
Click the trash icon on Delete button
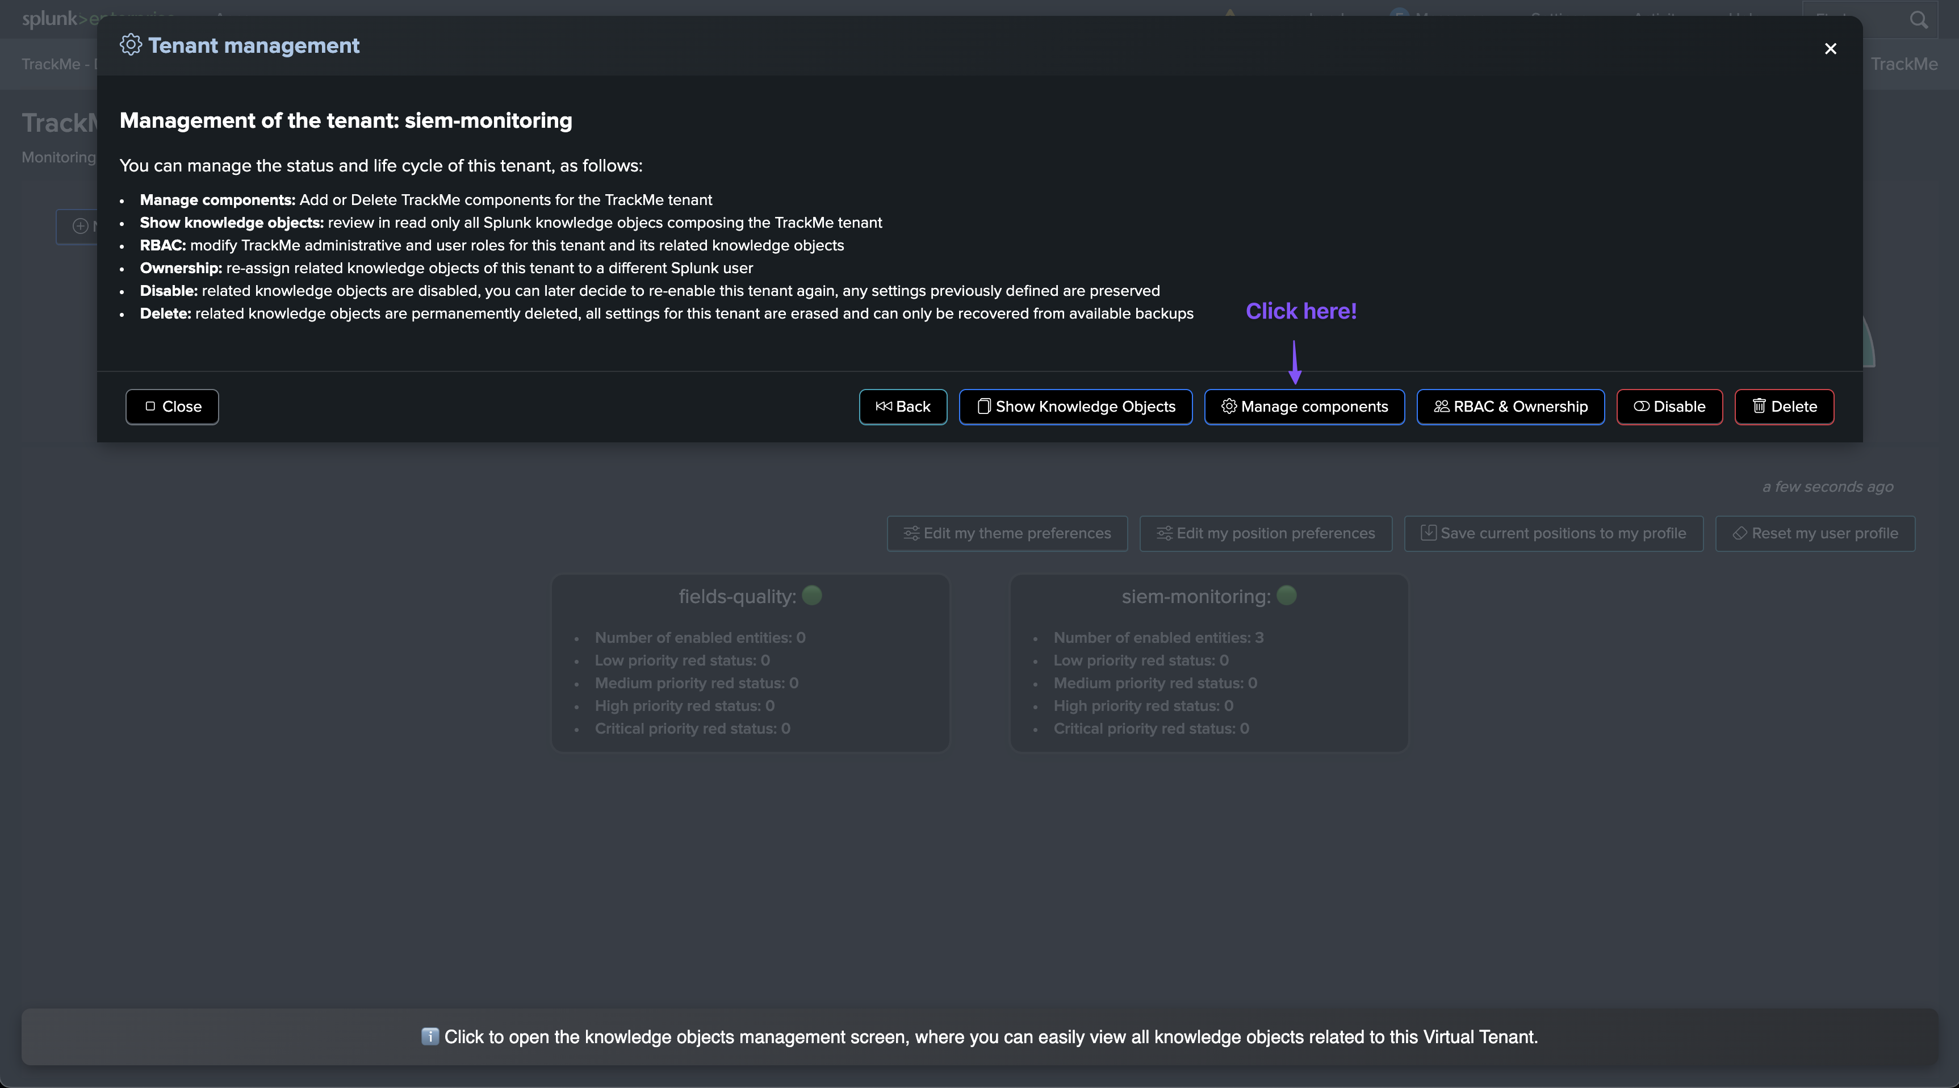(x=1759, y=406)
